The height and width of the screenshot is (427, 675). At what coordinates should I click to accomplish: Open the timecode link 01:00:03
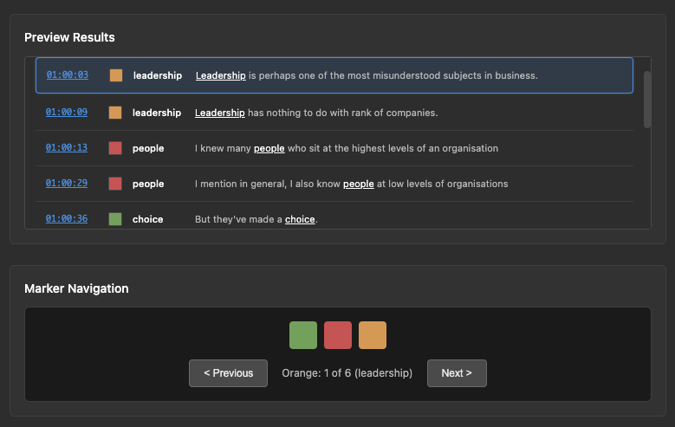(x=67, y=75)
